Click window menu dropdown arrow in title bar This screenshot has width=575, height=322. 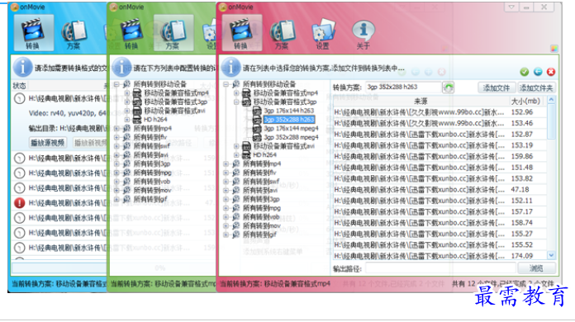point(511,7)
